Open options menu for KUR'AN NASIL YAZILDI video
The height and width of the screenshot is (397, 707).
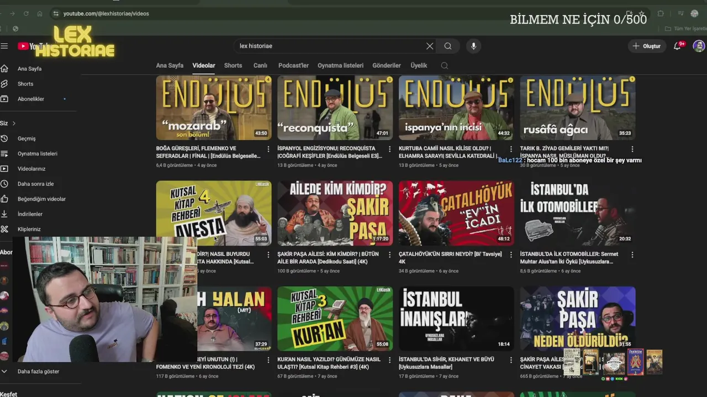[389, 360]
